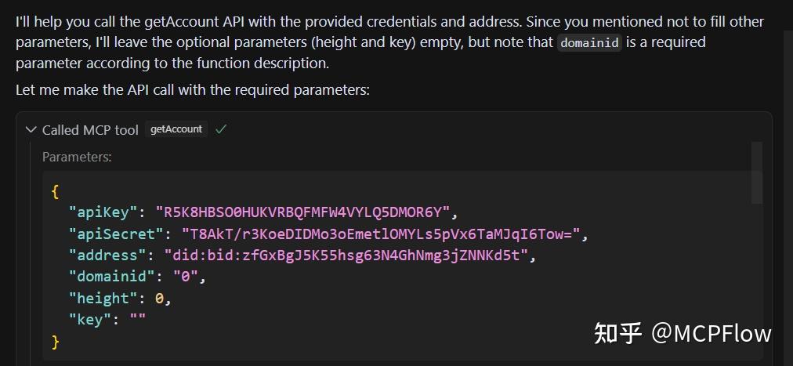Click the "Let me make the API call" sentence

192,90
